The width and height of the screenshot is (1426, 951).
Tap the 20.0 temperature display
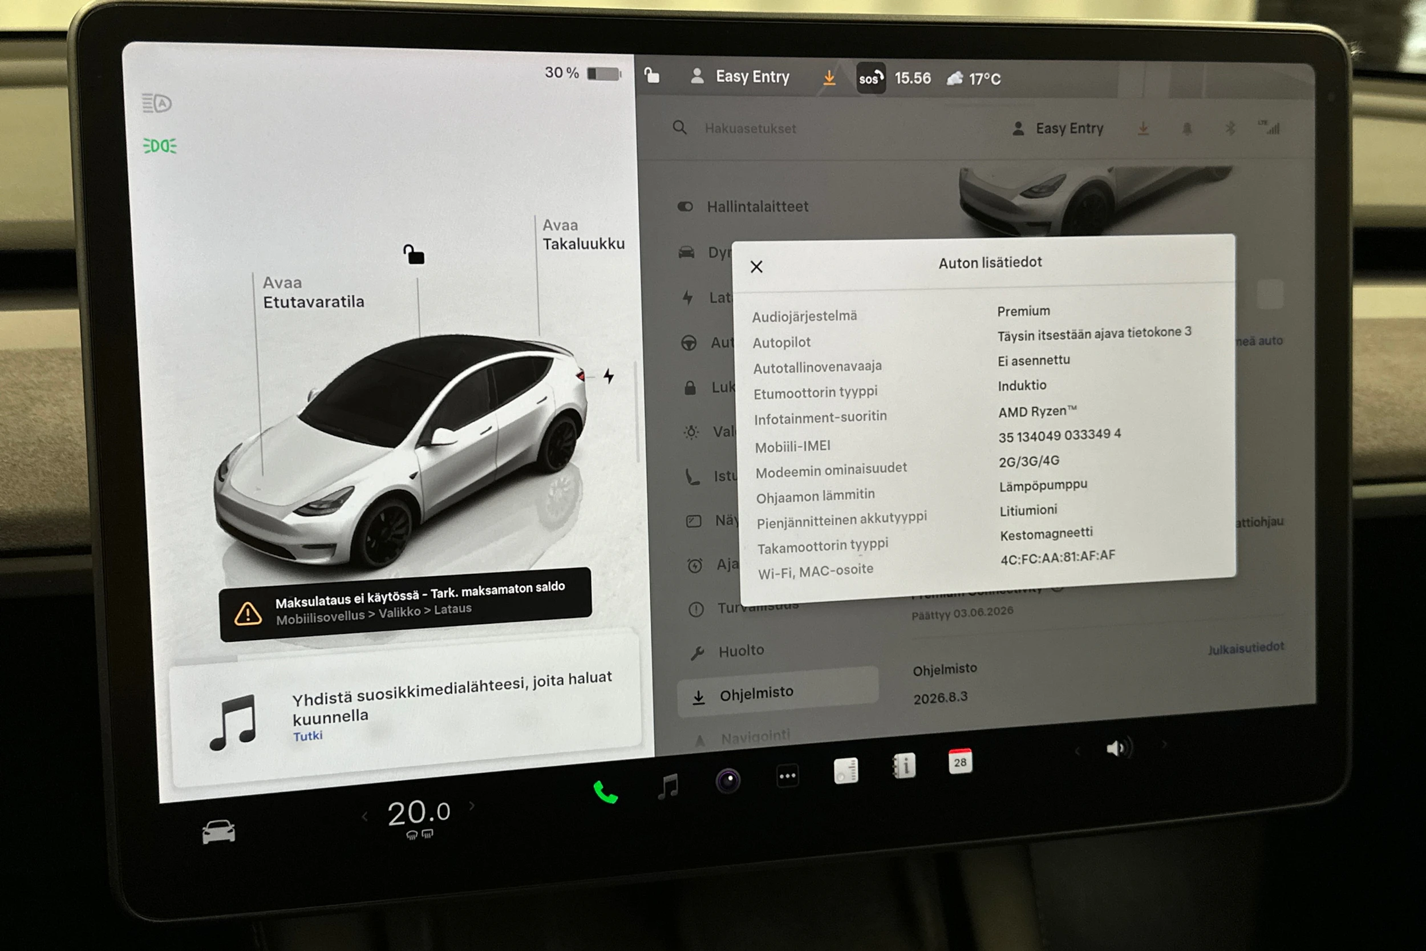(419, 812)
